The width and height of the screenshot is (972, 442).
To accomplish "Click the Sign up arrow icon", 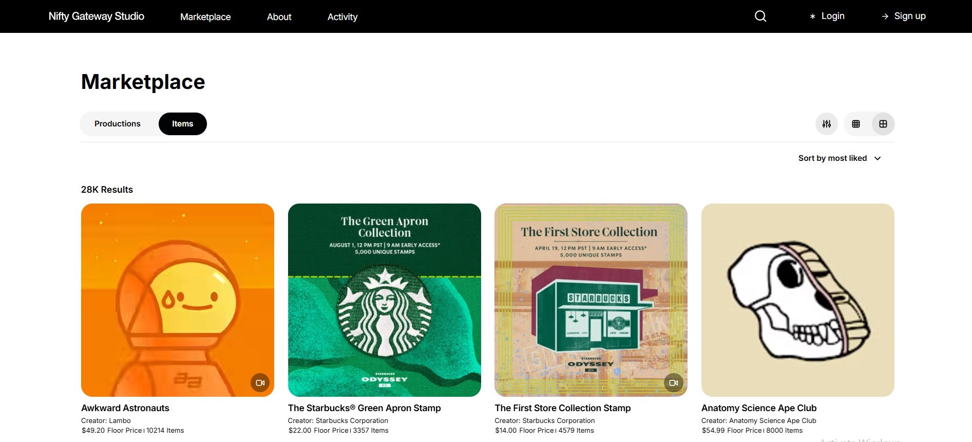I will (885, 16).
